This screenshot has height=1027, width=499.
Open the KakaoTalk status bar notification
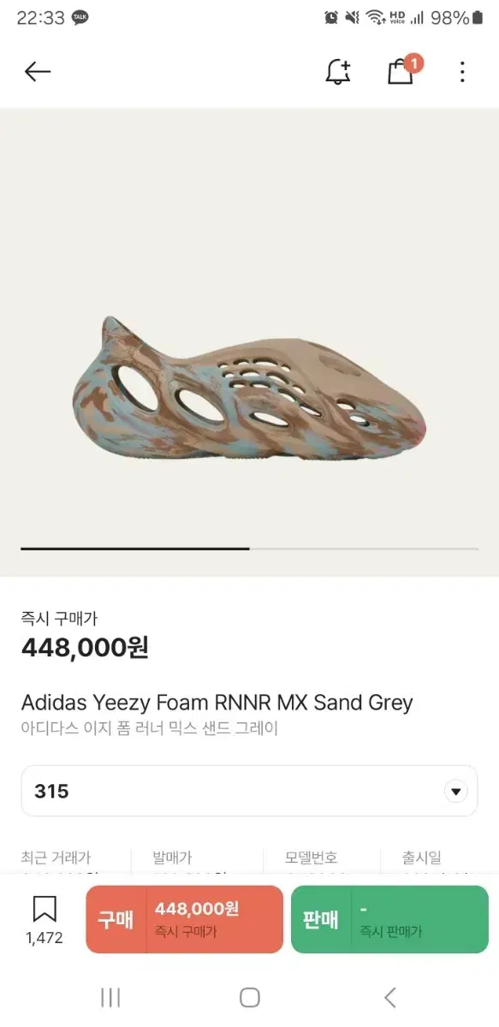80,17
